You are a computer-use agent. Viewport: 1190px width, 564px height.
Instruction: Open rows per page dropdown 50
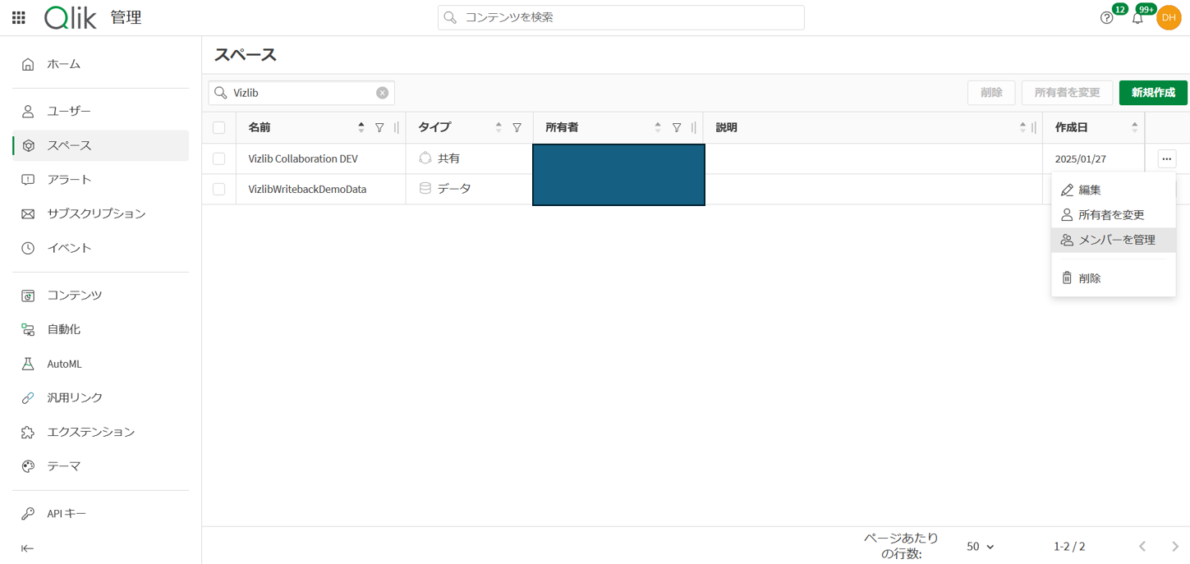pyautogui.click(x=980, y=546)
